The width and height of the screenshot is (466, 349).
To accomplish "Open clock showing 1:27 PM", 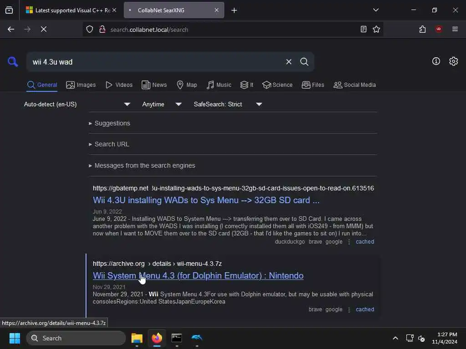I will pos(445,338).
